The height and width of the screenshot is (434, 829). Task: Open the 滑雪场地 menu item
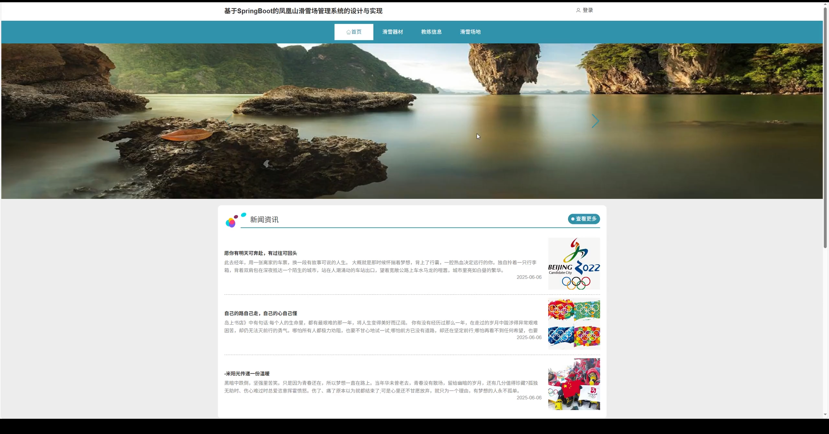click(470, 32)
